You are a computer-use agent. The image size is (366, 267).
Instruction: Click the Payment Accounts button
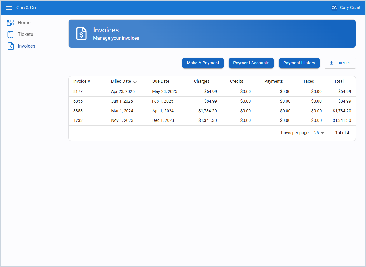click(x=251, y=63)
